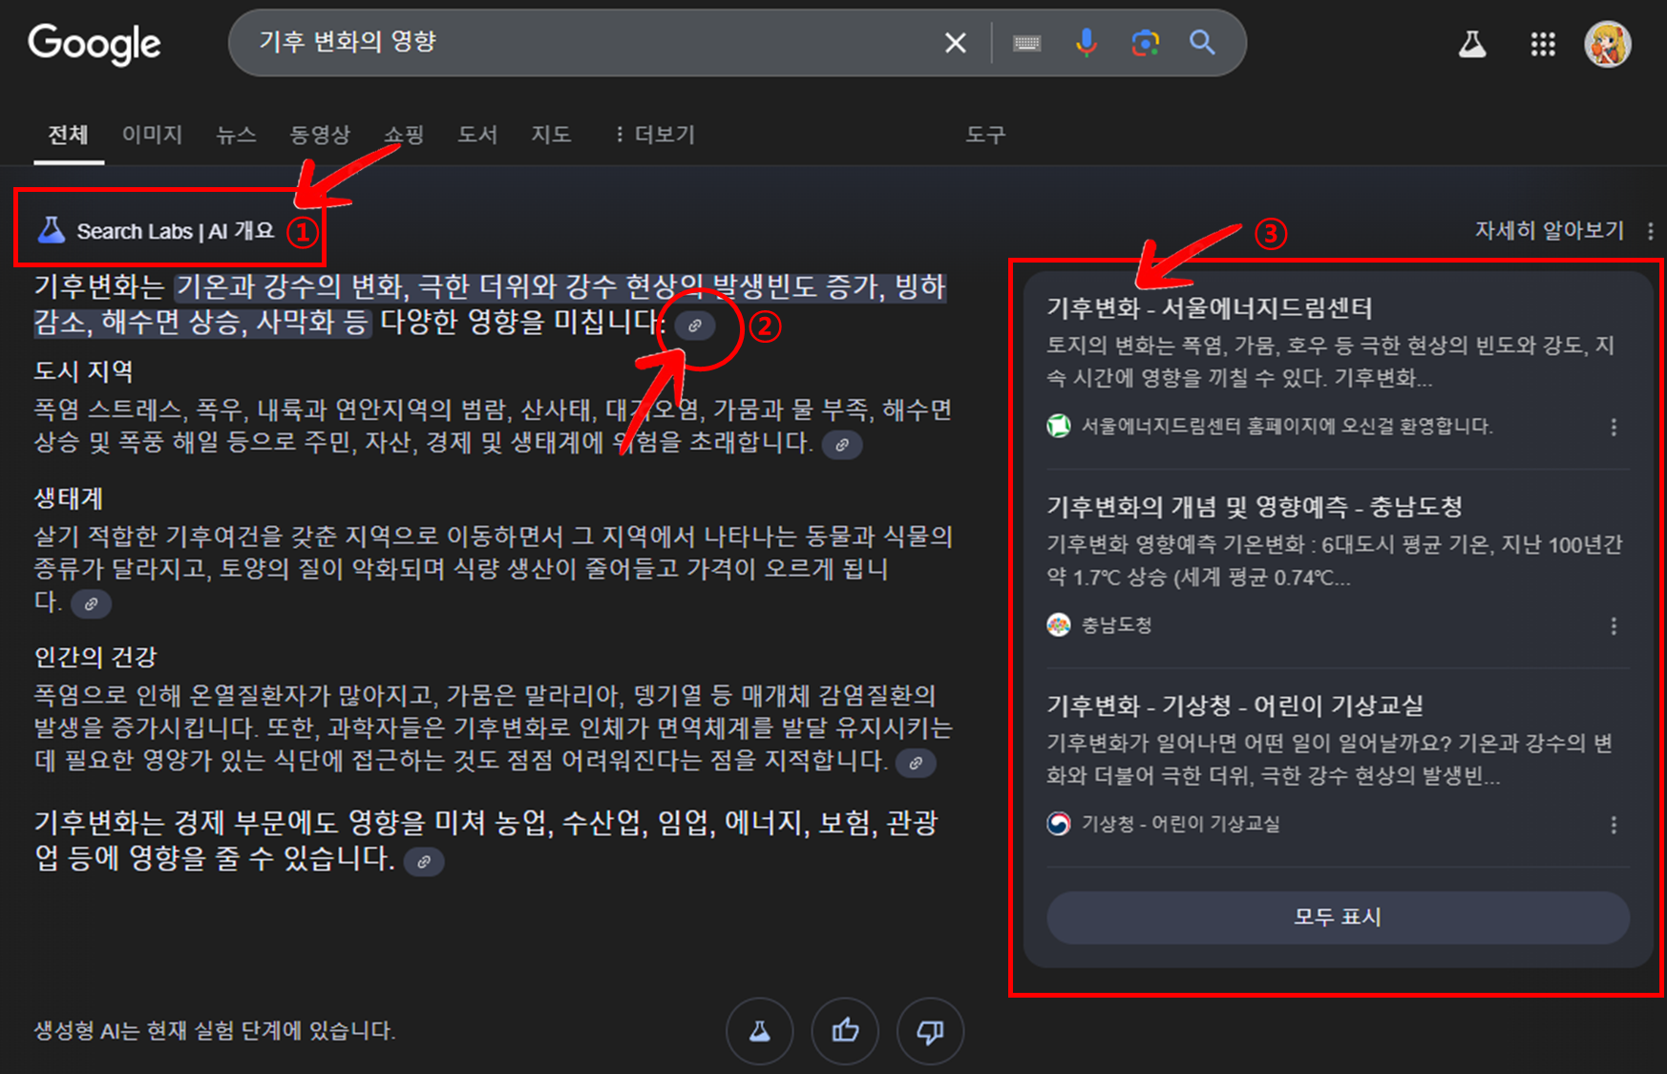Image resolution: width=1667 pixels, height=1074 pixels.
Task: Clear the search query with X icon
Action: click(955, 43)
